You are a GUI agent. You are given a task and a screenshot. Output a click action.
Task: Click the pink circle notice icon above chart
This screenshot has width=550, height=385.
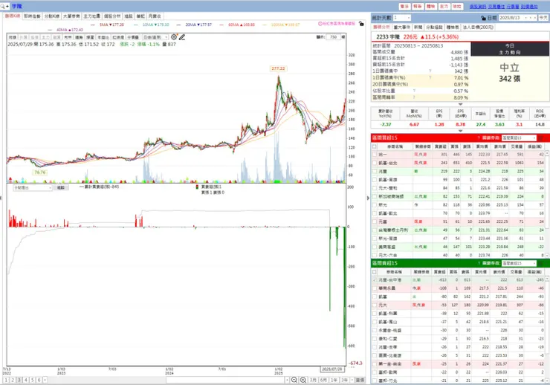[320, 24]
